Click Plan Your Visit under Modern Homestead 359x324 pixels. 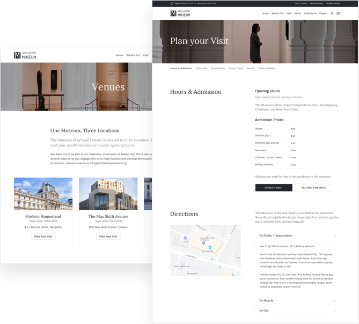[x=43, y=237]
